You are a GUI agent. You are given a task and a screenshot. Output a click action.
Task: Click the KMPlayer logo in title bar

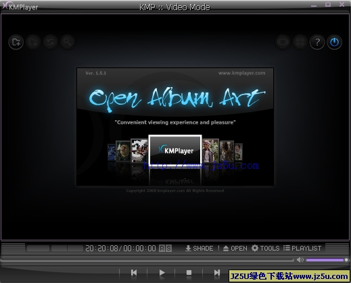click(x=20, y=6)
